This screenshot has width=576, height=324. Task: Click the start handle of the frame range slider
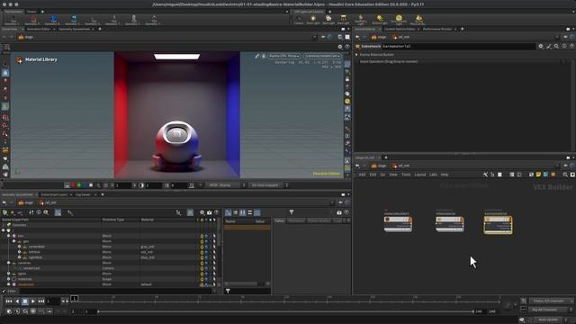[98, 311]
